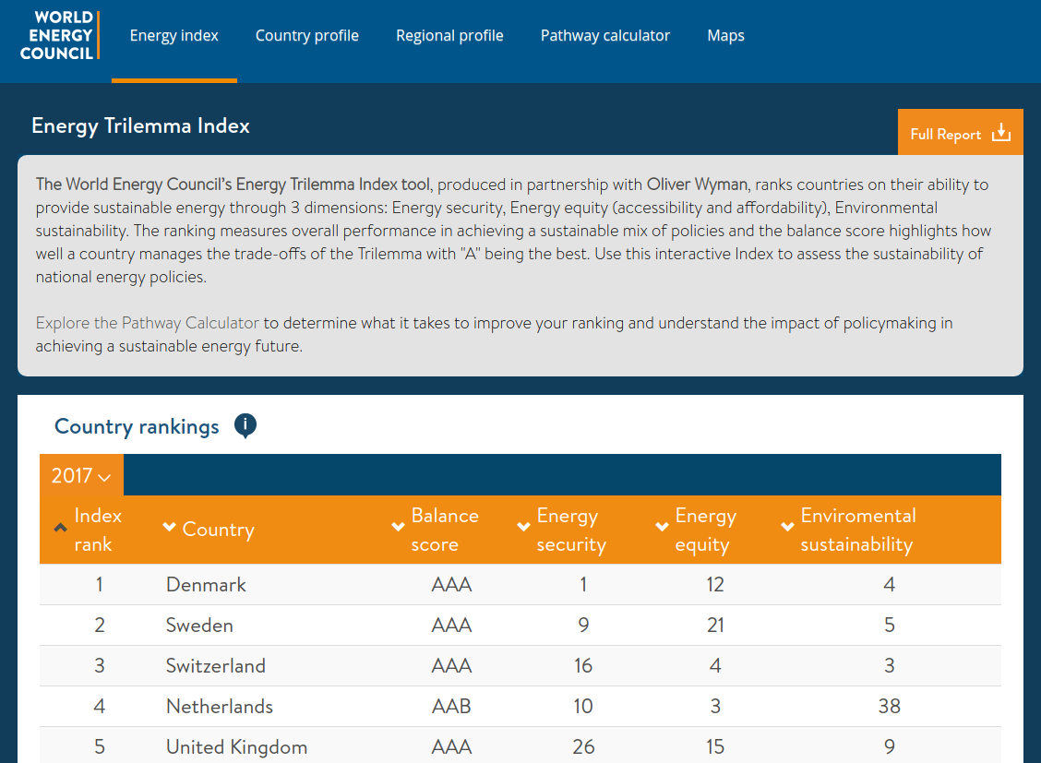The image size is (1041, 763).
Task: Select Netherlands in the rankings table
Action: pos(219,706)
